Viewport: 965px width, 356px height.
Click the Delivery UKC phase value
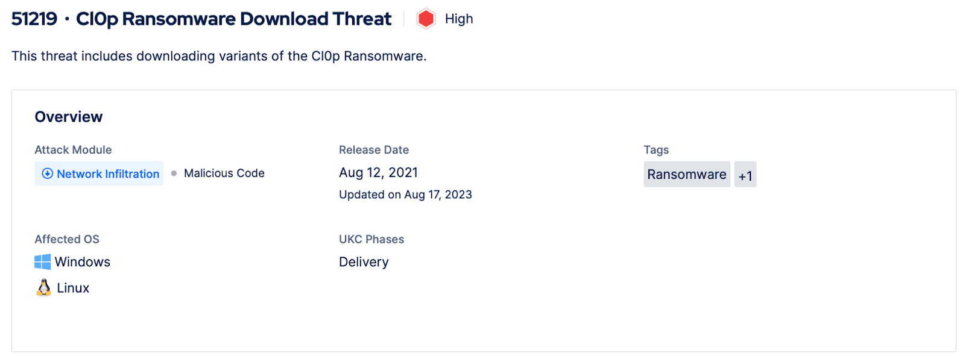click(x=364, y=262)
